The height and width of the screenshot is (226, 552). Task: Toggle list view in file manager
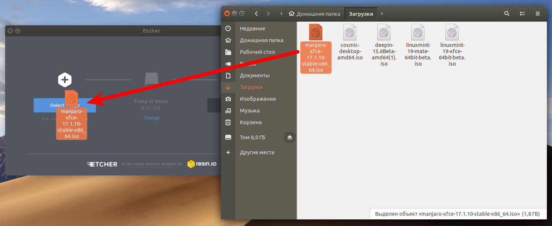click(x=522, y=14)
